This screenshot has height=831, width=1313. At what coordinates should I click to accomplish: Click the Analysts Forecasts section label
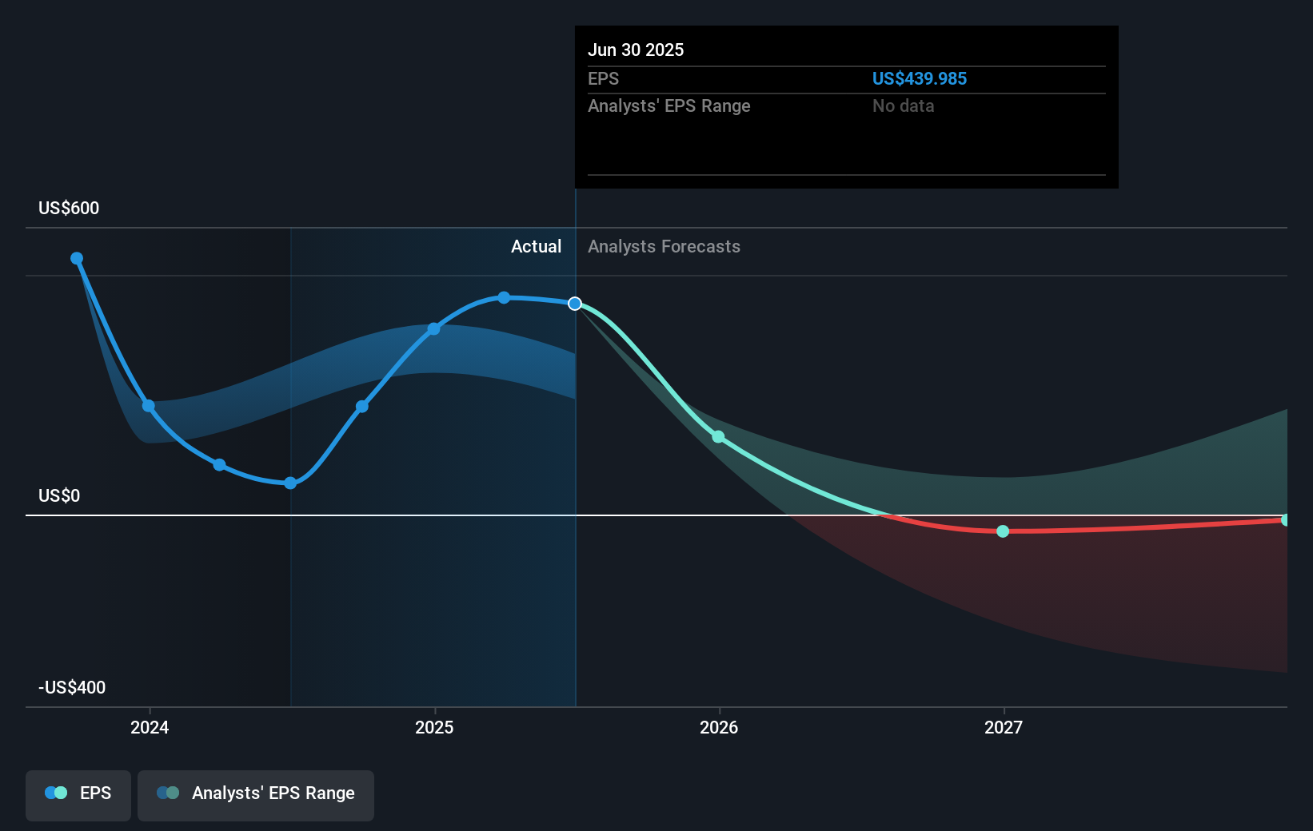coord(664,246)
